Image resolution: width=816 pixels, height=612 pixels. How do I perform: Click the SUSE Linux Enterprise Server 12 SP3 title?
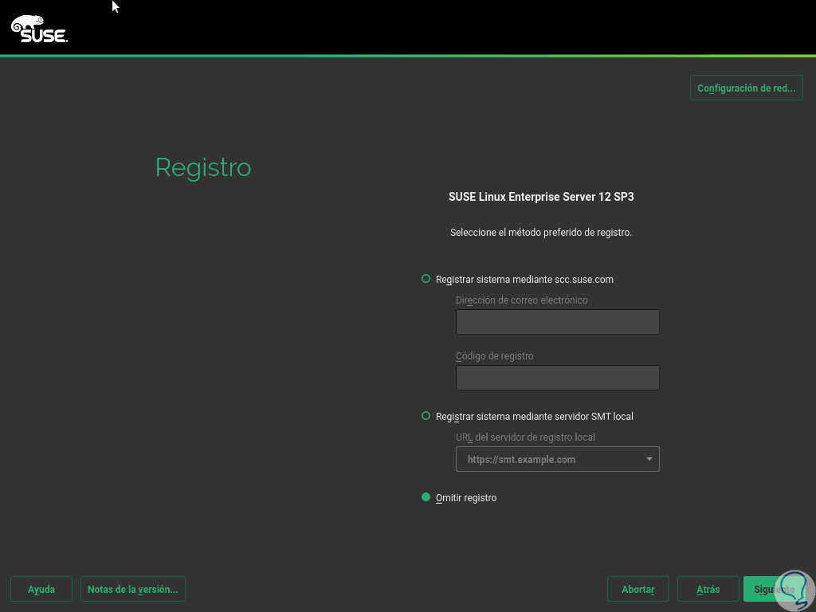pos(541,197)
